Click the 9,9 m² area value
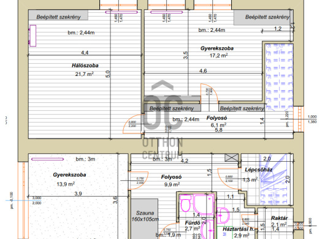Viewport: 325px width, 239px height. tap(172, 184)
